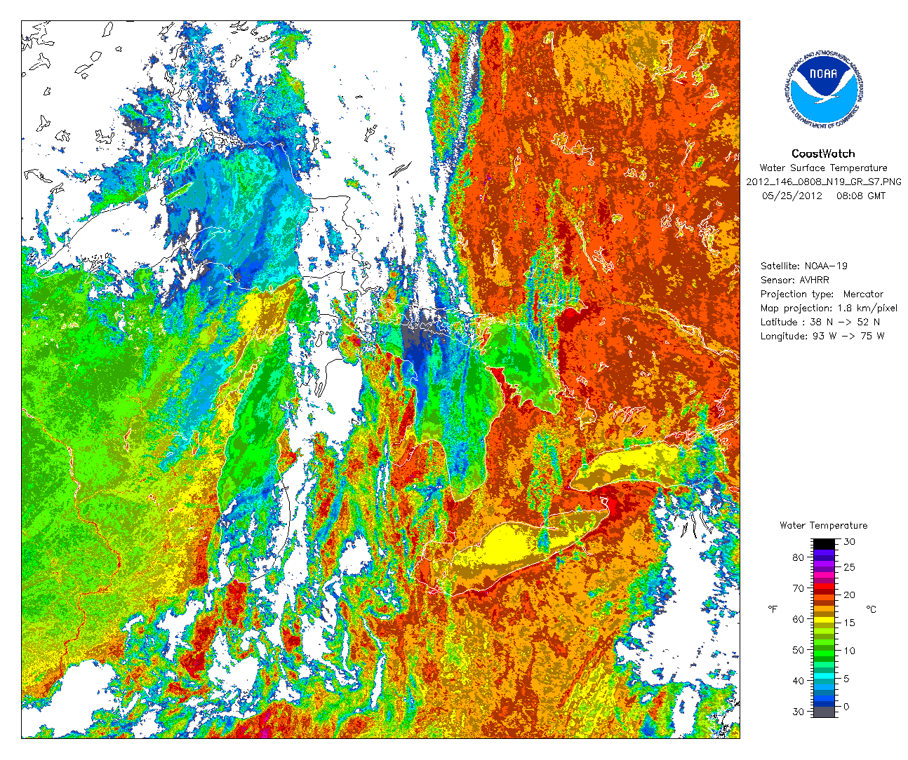Pick the bright yellow swatch in the temperature scale
Image resolution: width=908 pixels, height=760 pixels.
click(824, 620)
